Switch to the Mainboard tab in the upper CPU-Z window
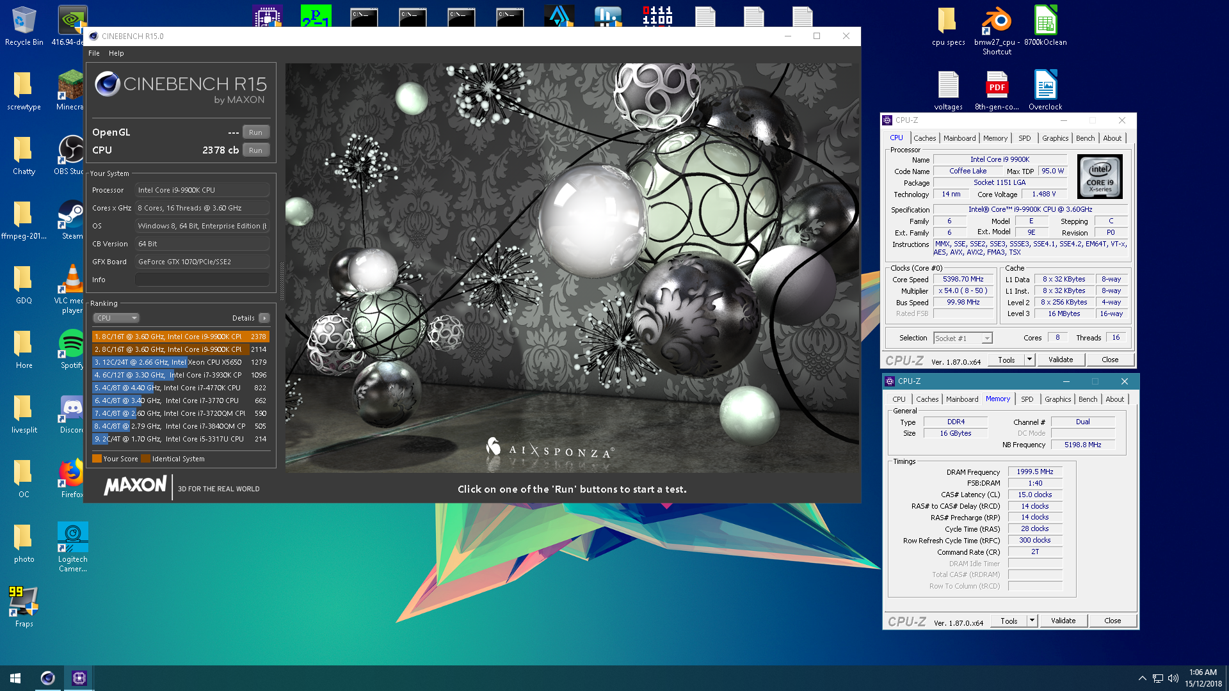The width and height of the screenshot is (1229, 691). [959, 138]
